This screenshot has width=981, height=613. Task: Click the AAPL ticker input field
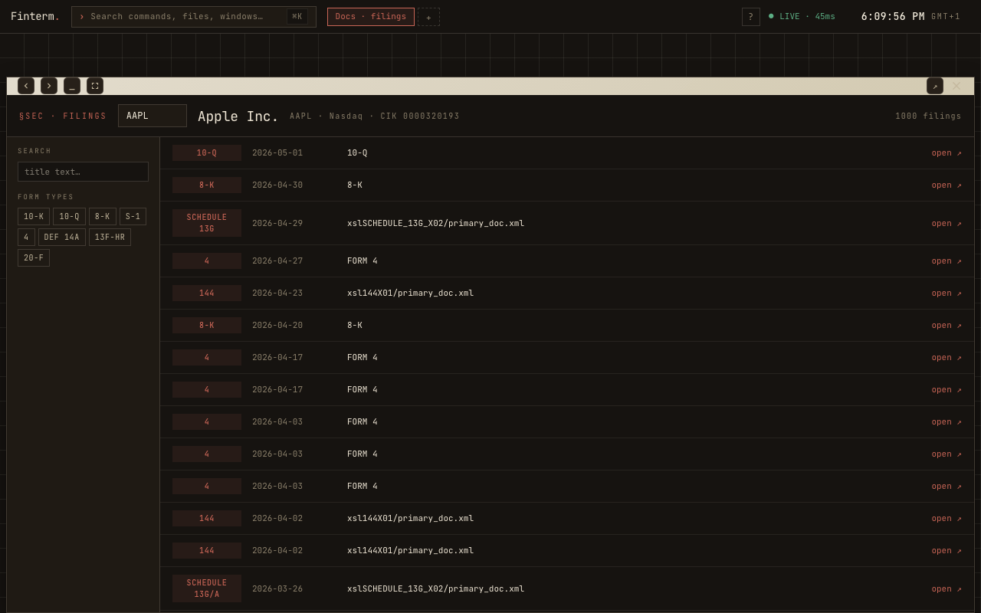tap(153, 116)
